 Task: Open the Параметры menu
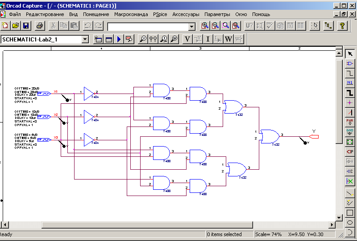pos(217,14)
